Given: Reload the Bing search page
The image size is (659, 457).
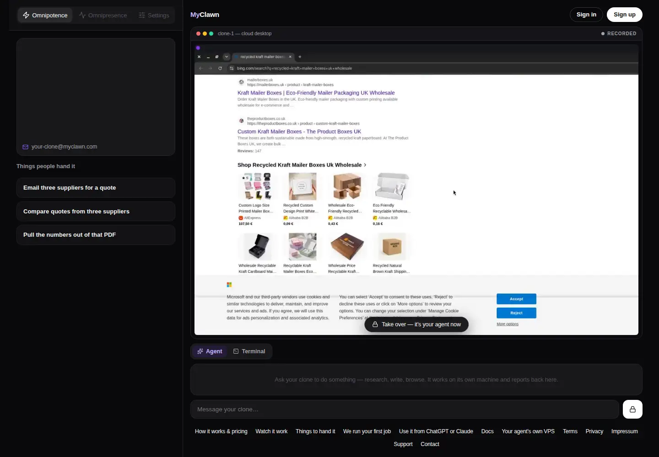Looking at the screenshot, I should click(220, 68).
